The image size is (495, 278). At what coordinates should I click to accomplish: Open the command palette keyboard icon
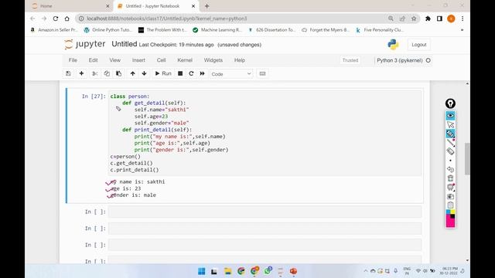pos(262,73)
